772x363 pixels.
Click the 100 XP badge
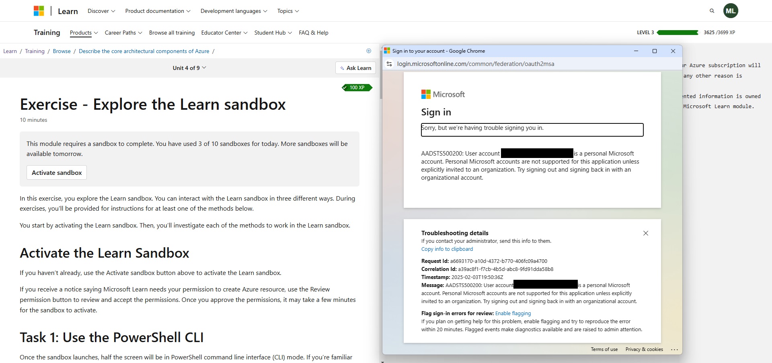(357, 88)
